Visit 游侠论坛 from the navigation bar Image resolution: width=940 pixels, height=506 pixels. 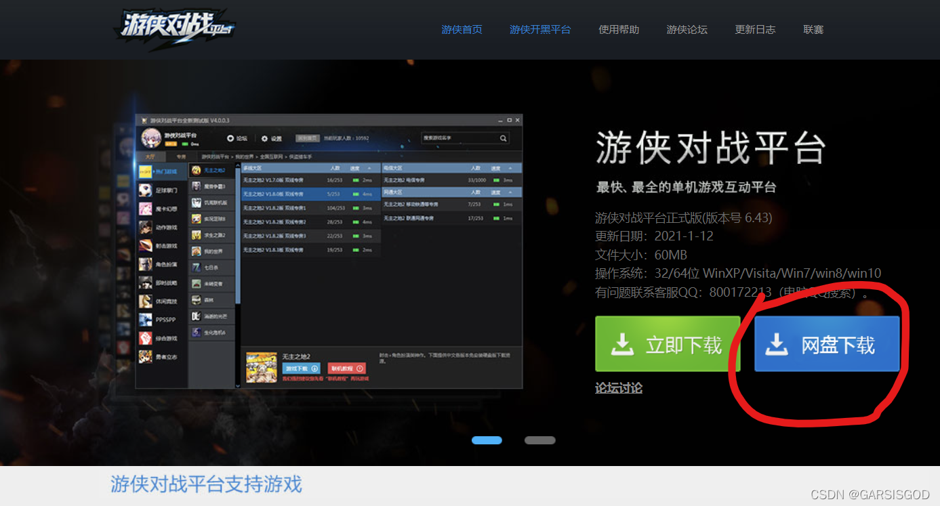[x=687, y=30]
